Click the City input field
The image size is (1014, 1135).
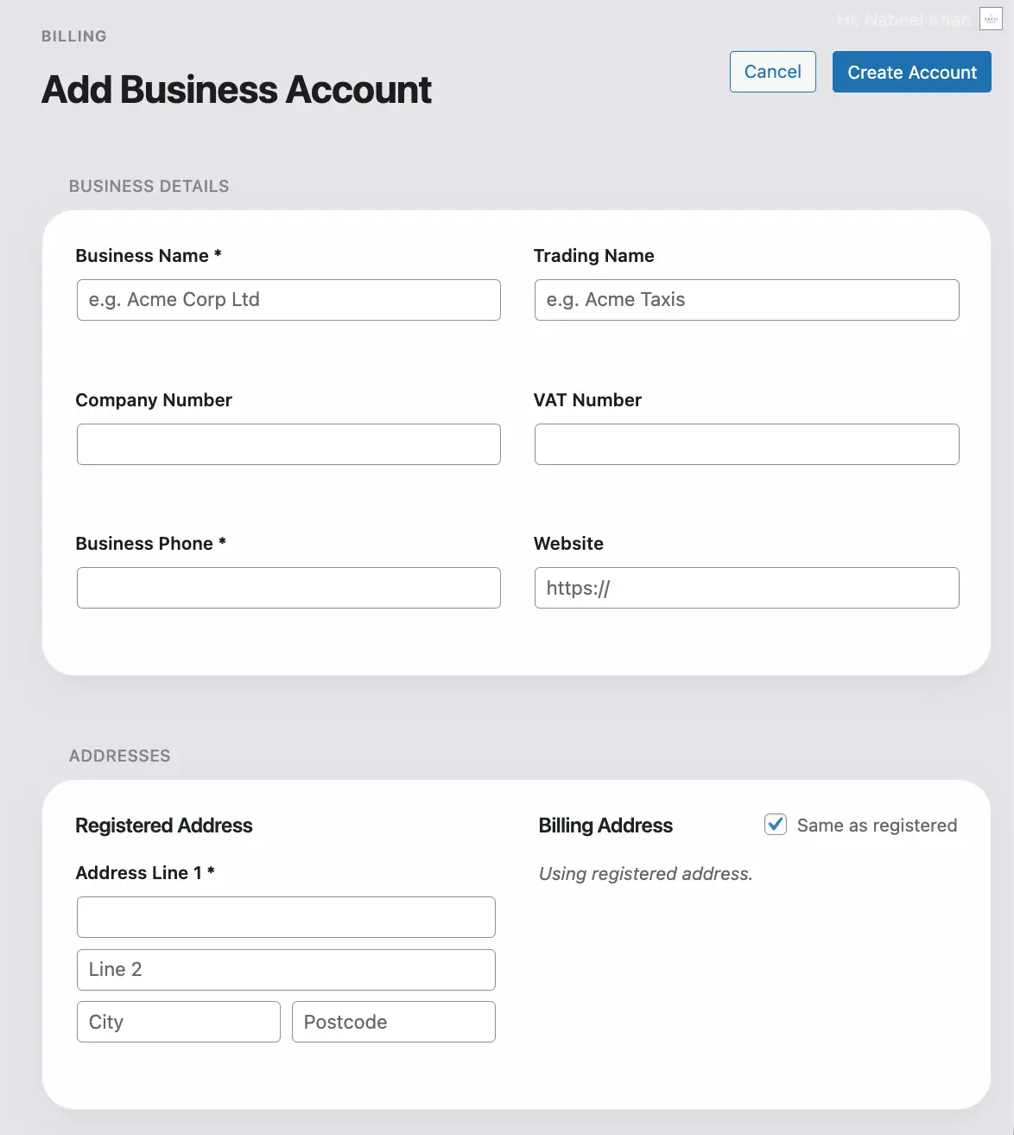pos(179,1022)
